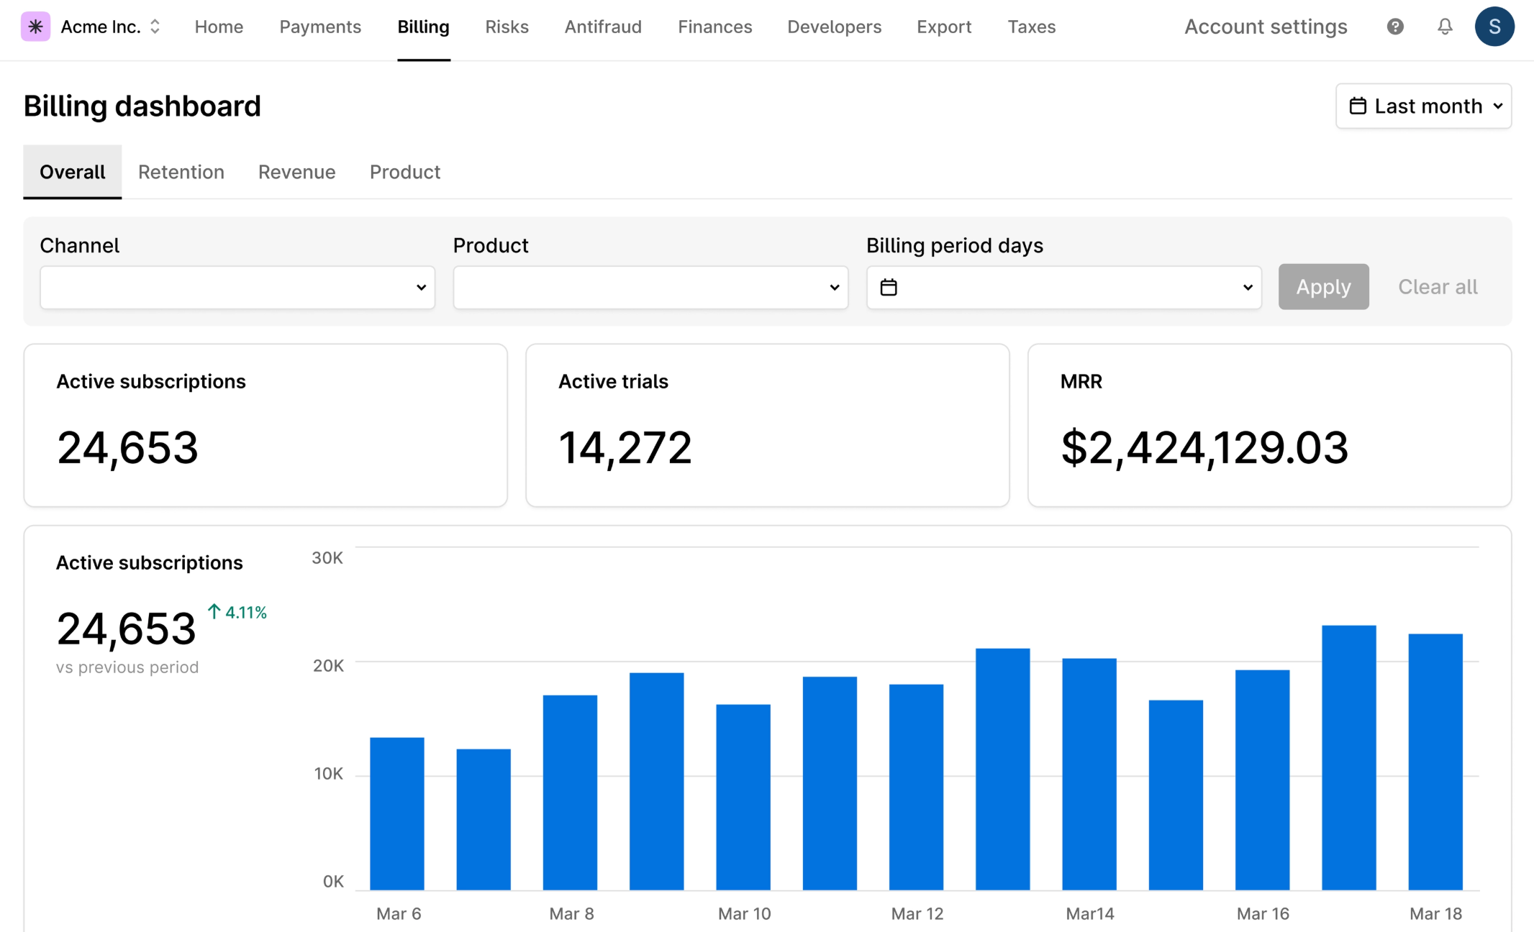Click the Acme Inc. asterisk logo
The height and width of the screenshot is (932, 1534).
pyautogui.click(x=35, y=27)
